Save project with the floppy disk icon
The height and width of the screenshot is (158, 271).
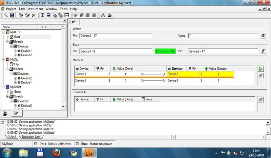12,15
